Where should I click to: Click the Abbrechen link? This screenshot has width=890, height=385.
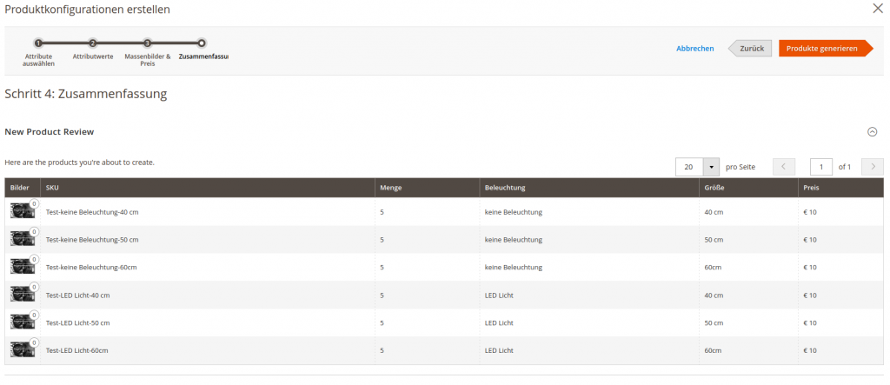pyautogui.click(x=694, y=49)
